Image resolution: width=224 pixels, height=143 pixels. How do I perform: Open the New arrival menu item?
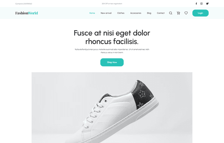pos(106,13)
